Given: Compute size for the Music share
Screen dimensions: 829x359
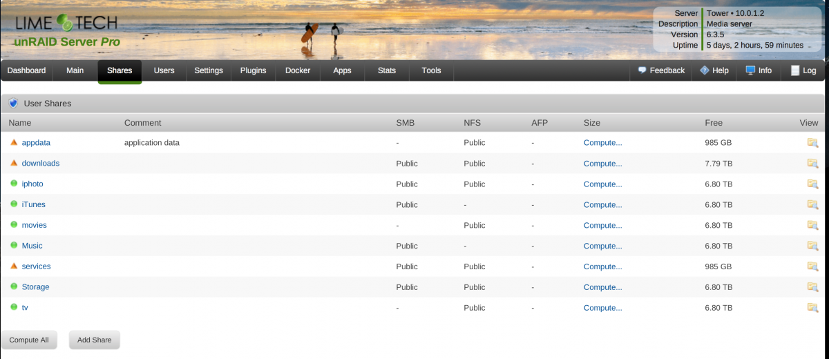Looking at the screenshot, I should [602, 246].
